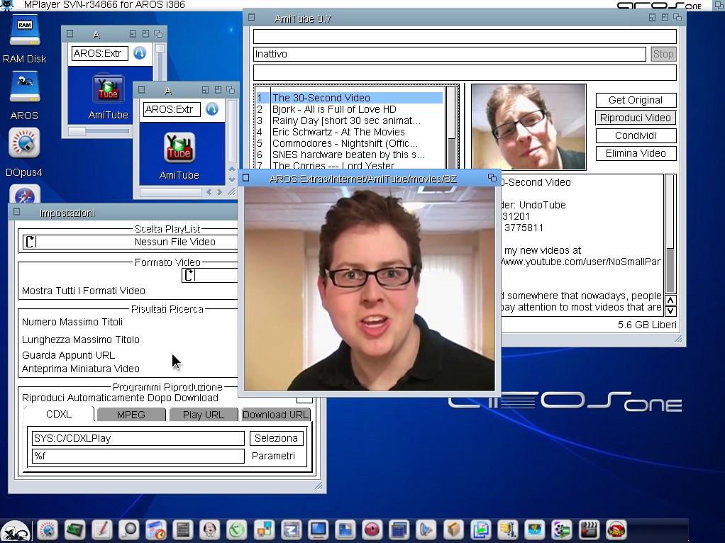Open the clapperboard icon in the dock
Screen dimensions: 725x543
pyautogui.click(x=588, y=530)
